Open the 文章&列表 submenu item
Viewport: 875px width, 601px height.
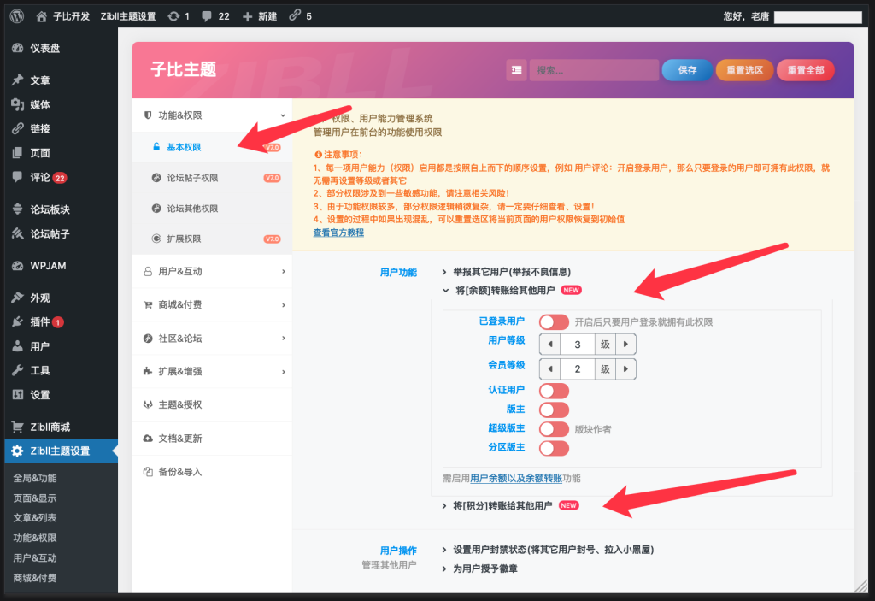[34, 518]
